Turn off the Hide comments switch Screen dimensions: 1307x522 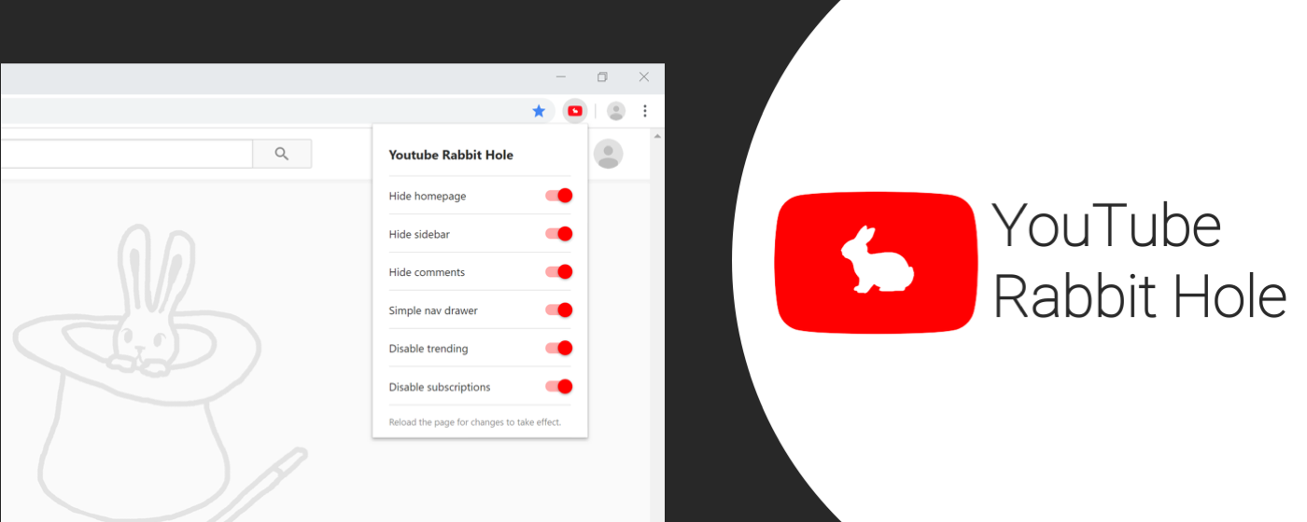558,272
